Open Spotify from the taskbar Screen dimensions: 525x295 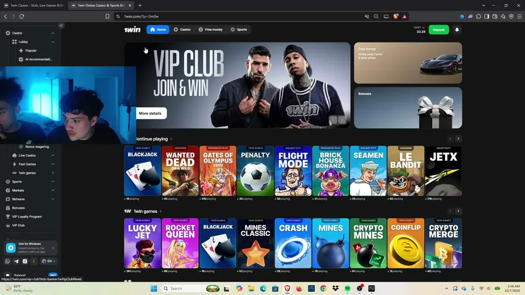click(x=347, y=288)
